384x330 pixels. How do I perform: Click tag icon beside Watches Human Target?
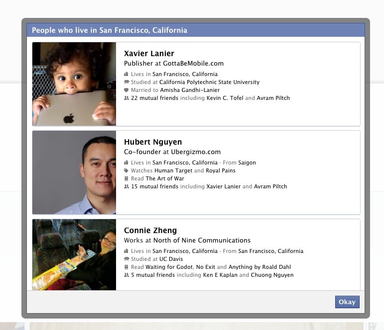pos(126,170)
